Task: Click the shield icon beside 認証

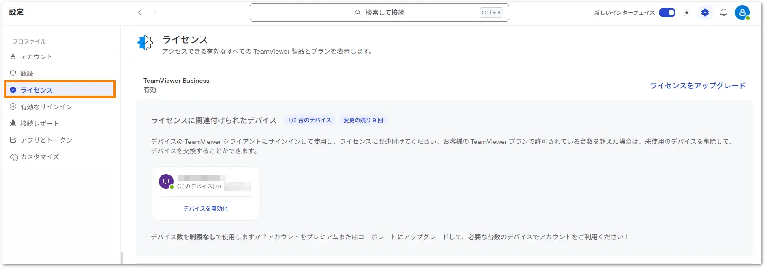Action: pyautogui.click(x=13, y=73)
